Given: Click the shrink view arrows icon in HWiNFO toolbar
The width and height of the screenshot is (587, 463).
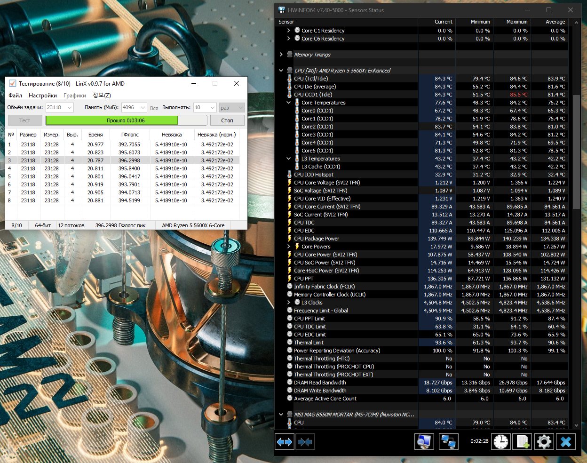Looking at the screenshot, I should [x=305, y=442].
